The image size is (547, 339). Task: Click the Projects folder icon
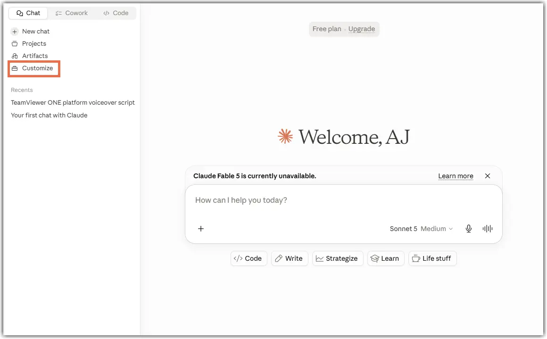15,43
